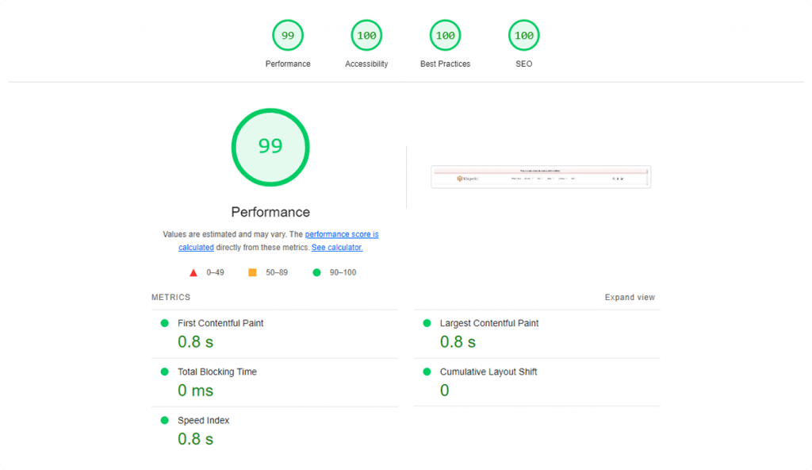The height and width of the screenshot is (470, 812).
Task: Select the SEO label in the top navigation
Action: coord(523,64)
